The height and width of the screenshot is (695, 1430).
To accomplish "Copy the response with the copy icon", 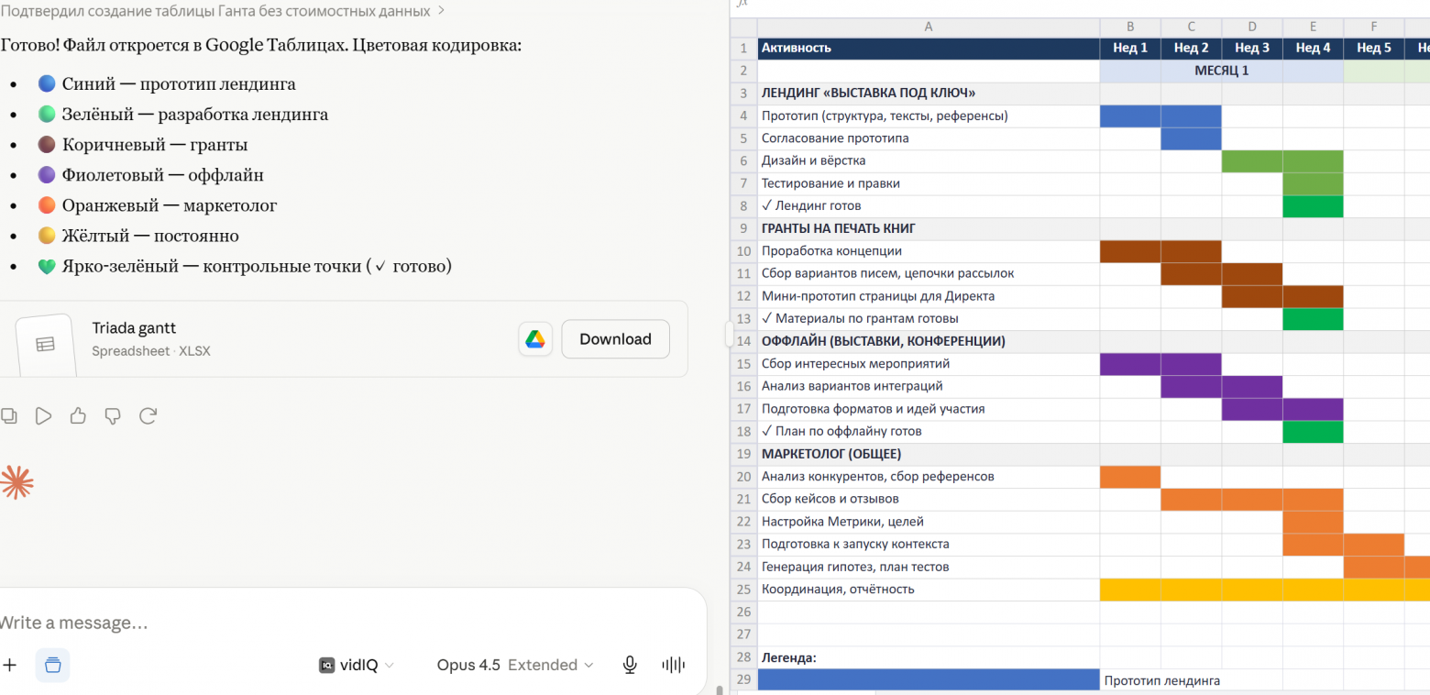I will [7, 416].
